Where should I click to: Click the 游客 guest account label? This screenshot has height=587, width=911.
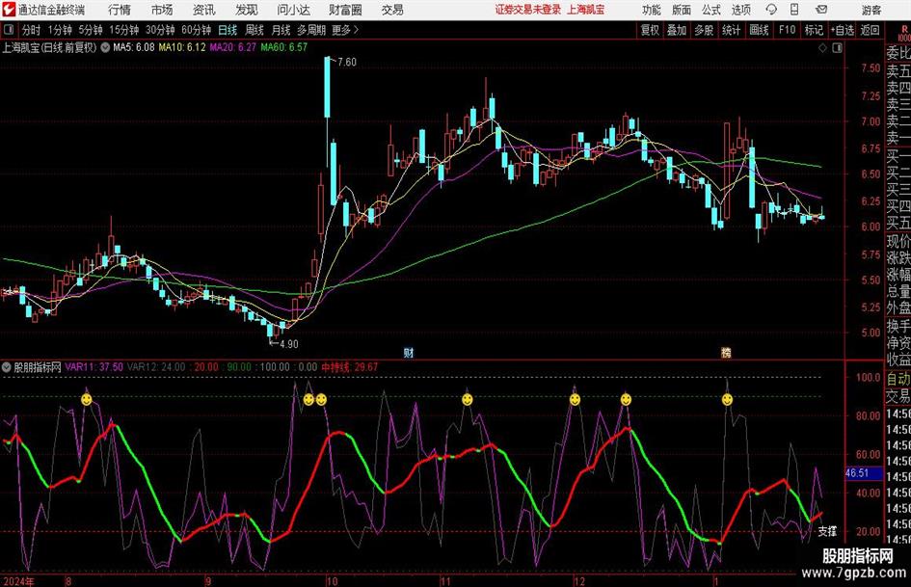pos(871,10)
